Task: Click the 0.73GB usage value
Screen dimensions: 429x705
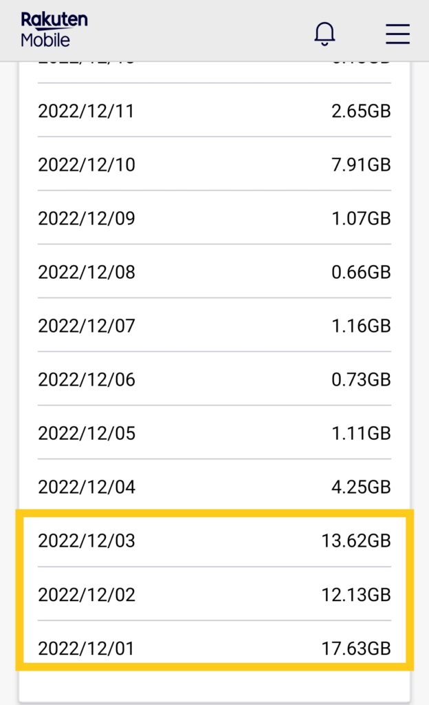Action: [x=361, y=379]
